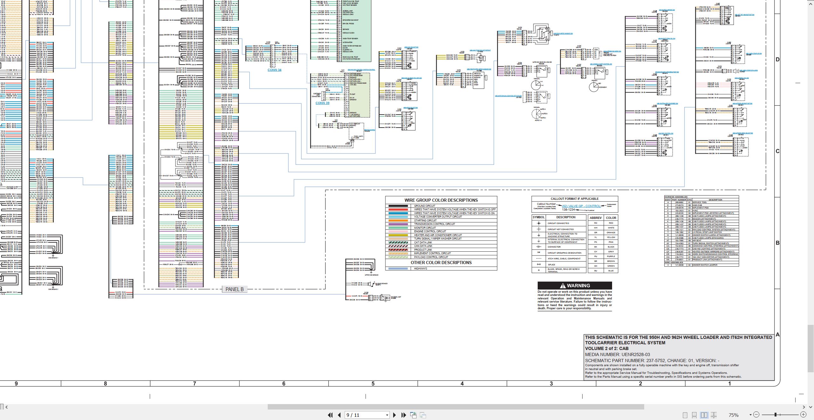Click the CIRCUIT CONNECTED symbol row
Image resolution: width=814 pixels, height=420 pixels.
pos(559,223)
